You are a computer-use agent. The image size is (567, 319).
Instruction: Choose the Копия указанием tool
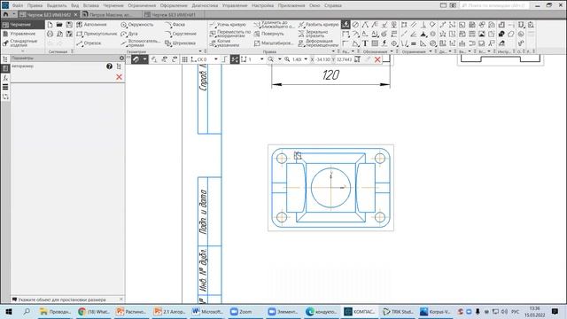tap(224, 43)
